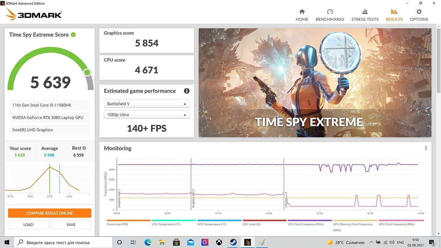Viewport: 441px width, 248px height.
Task: Open the volume control in system tray
Action: point(392,242)
